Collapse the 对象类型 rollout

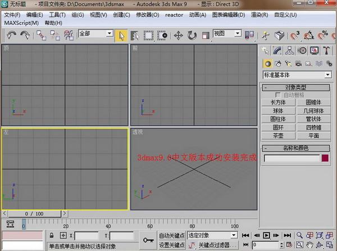[x=296, y=87]
